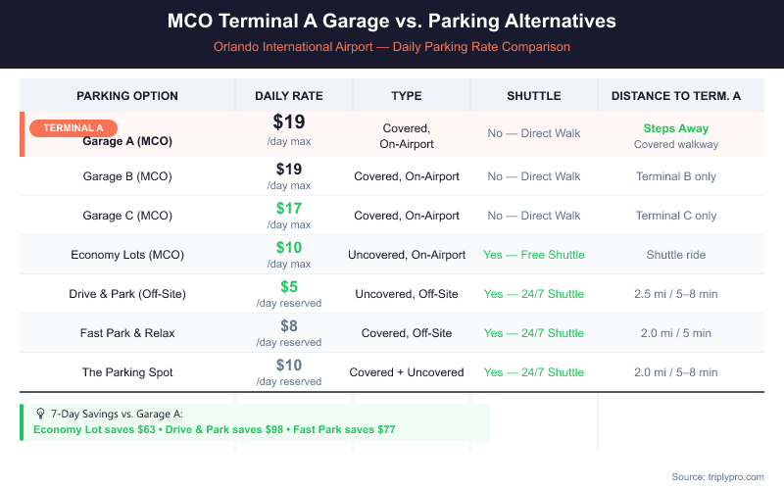Image resolution: width=784 pixels, height=490 pixels.
Task: Click the TYPE column header
Action: point(407,95)
